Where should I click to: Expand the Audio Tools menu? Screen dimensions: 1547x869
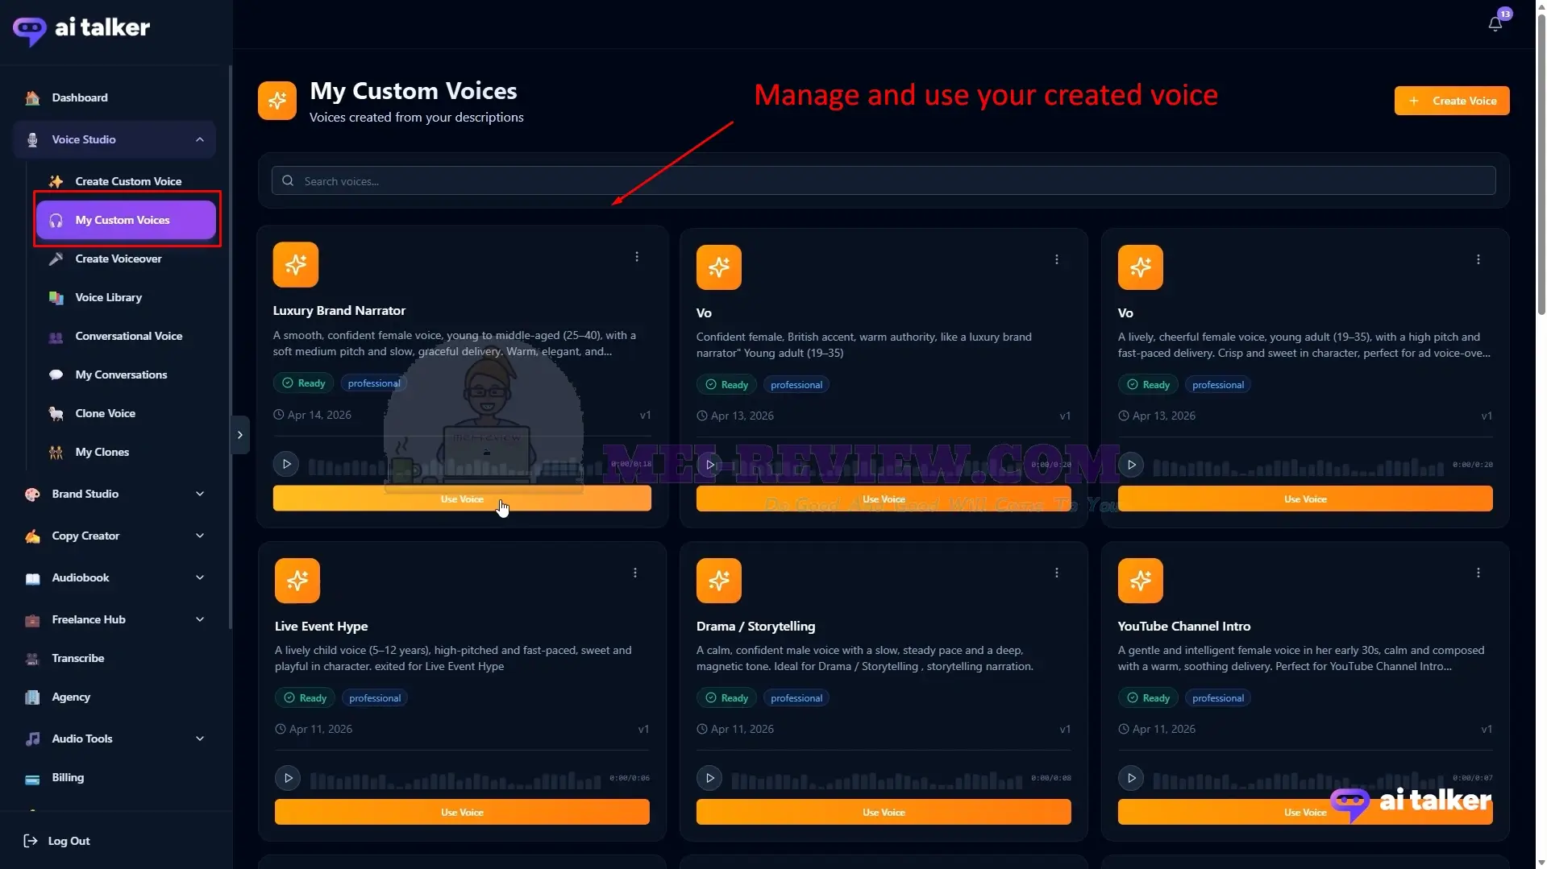click(x=114, y=739)
